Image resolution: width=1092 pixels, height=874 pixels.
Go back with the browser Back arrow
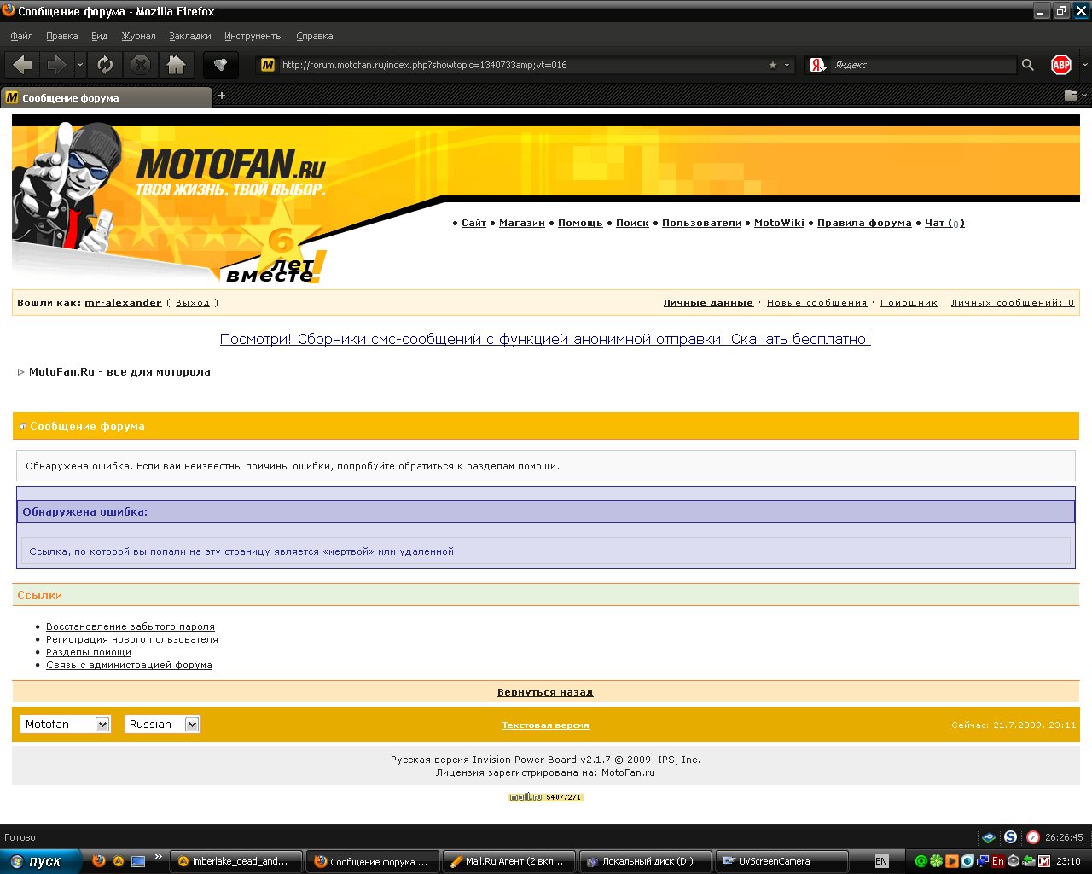coord(22,65)
